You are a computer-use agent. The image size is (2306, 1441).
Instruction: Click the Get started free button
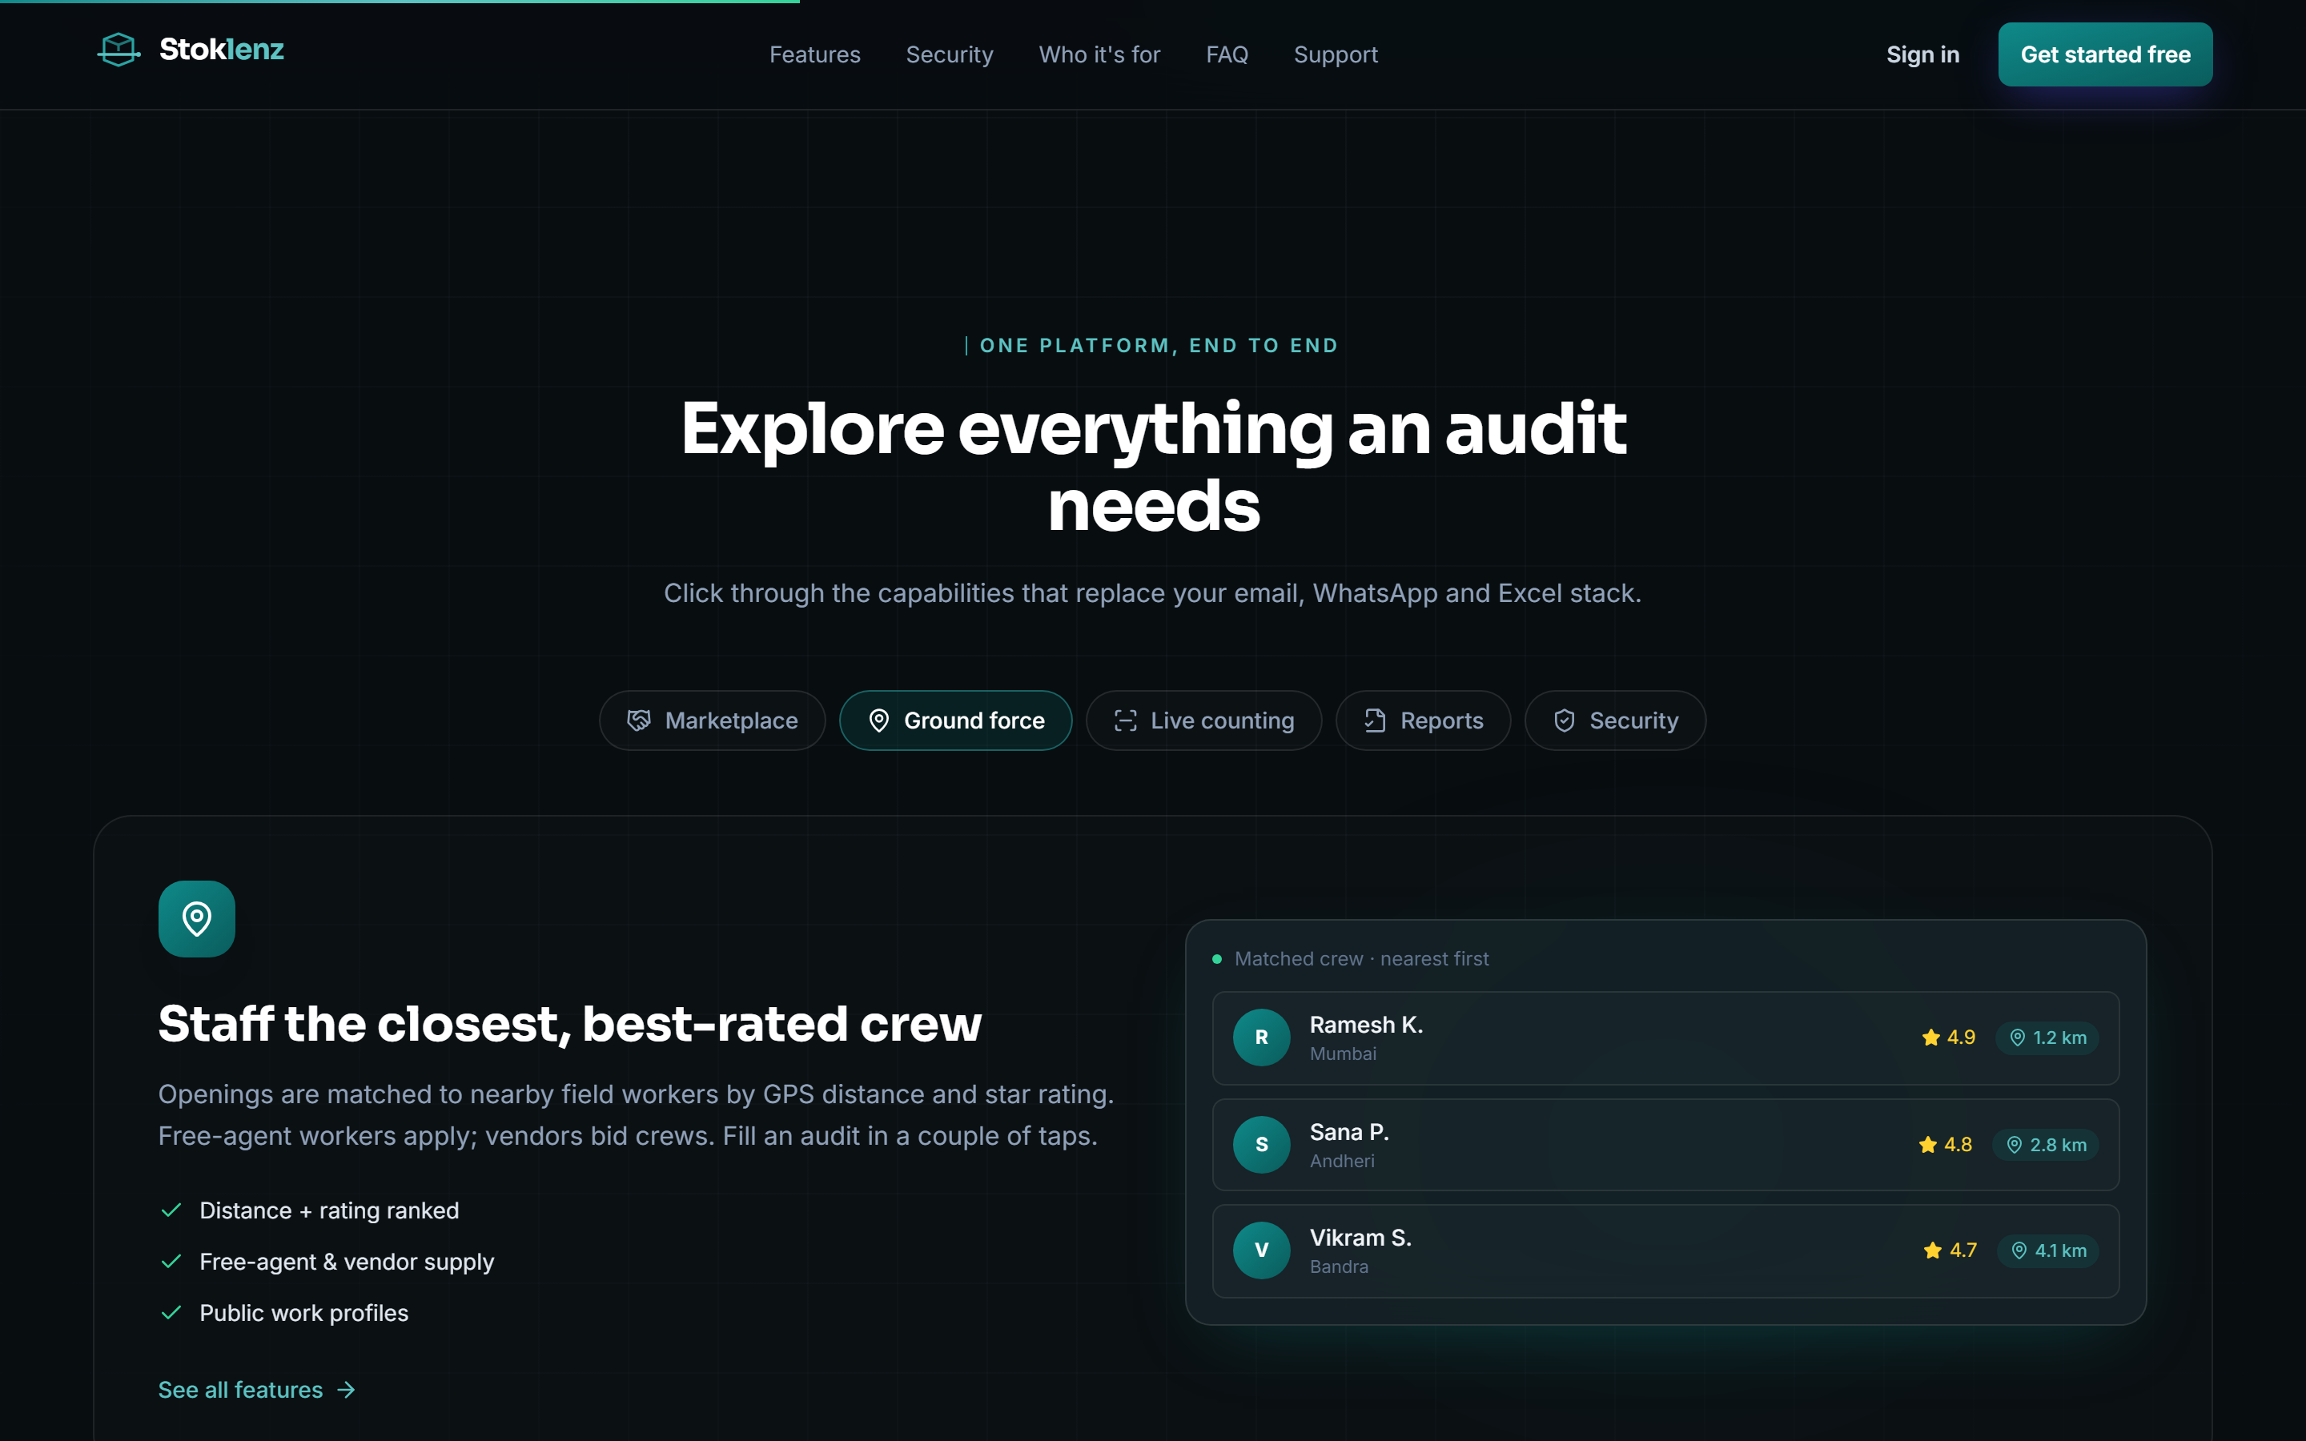pyautogui.click(x=2105, y=54)
